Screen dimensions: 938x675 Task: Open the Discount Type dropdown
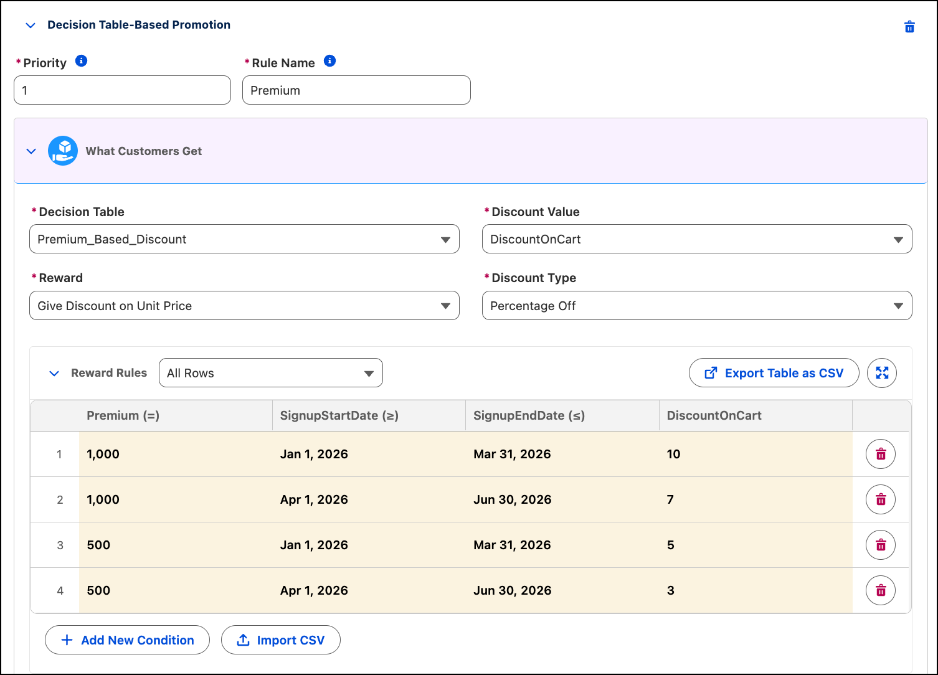697,306
